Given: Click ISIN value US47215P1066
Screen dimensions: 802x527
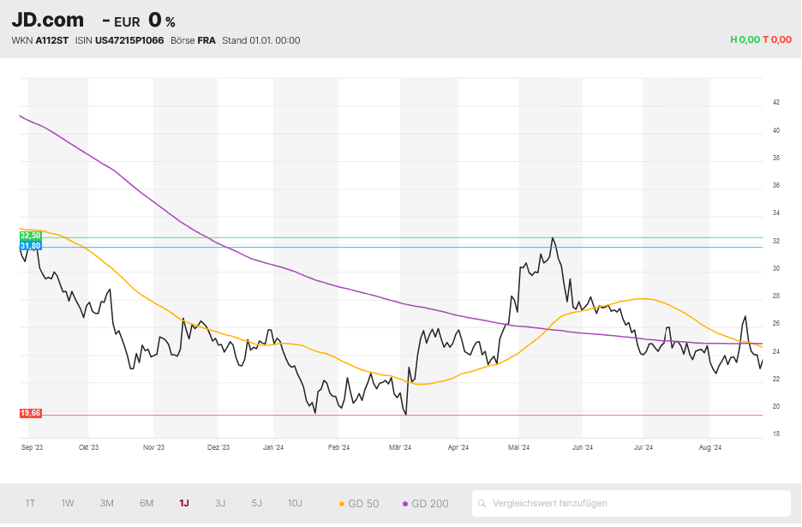Looking at the screenshot, I should 129,40.
